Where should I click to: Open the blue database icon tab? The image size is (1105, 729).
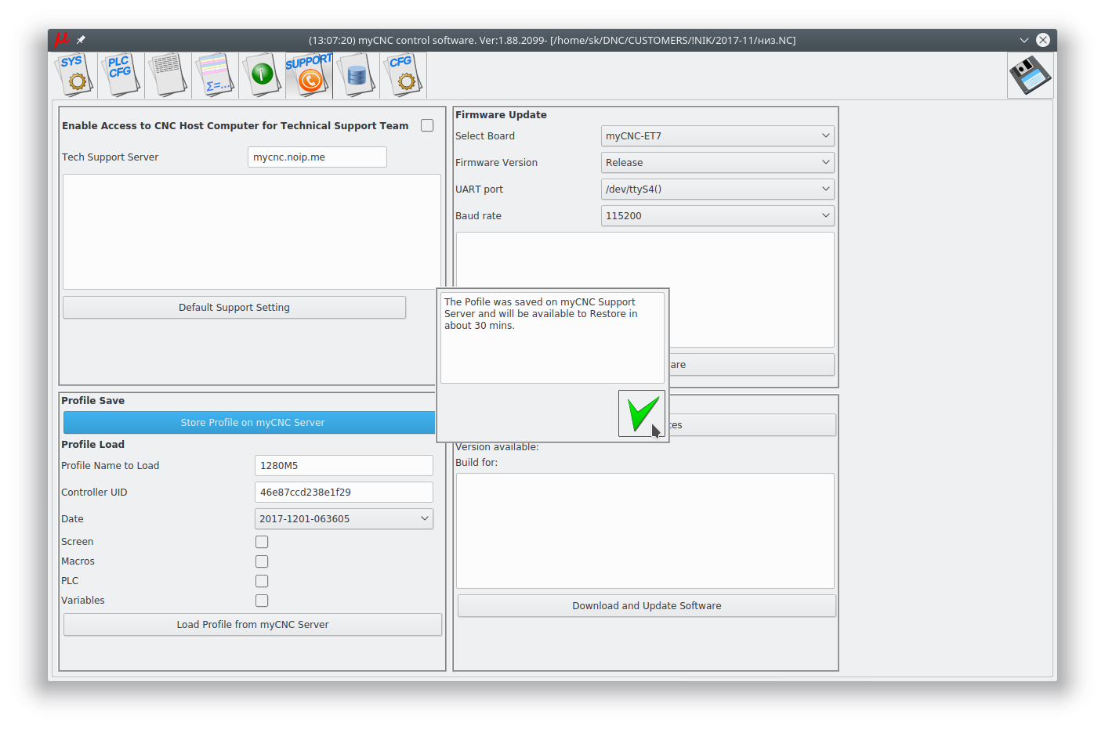tap(356, 74)
